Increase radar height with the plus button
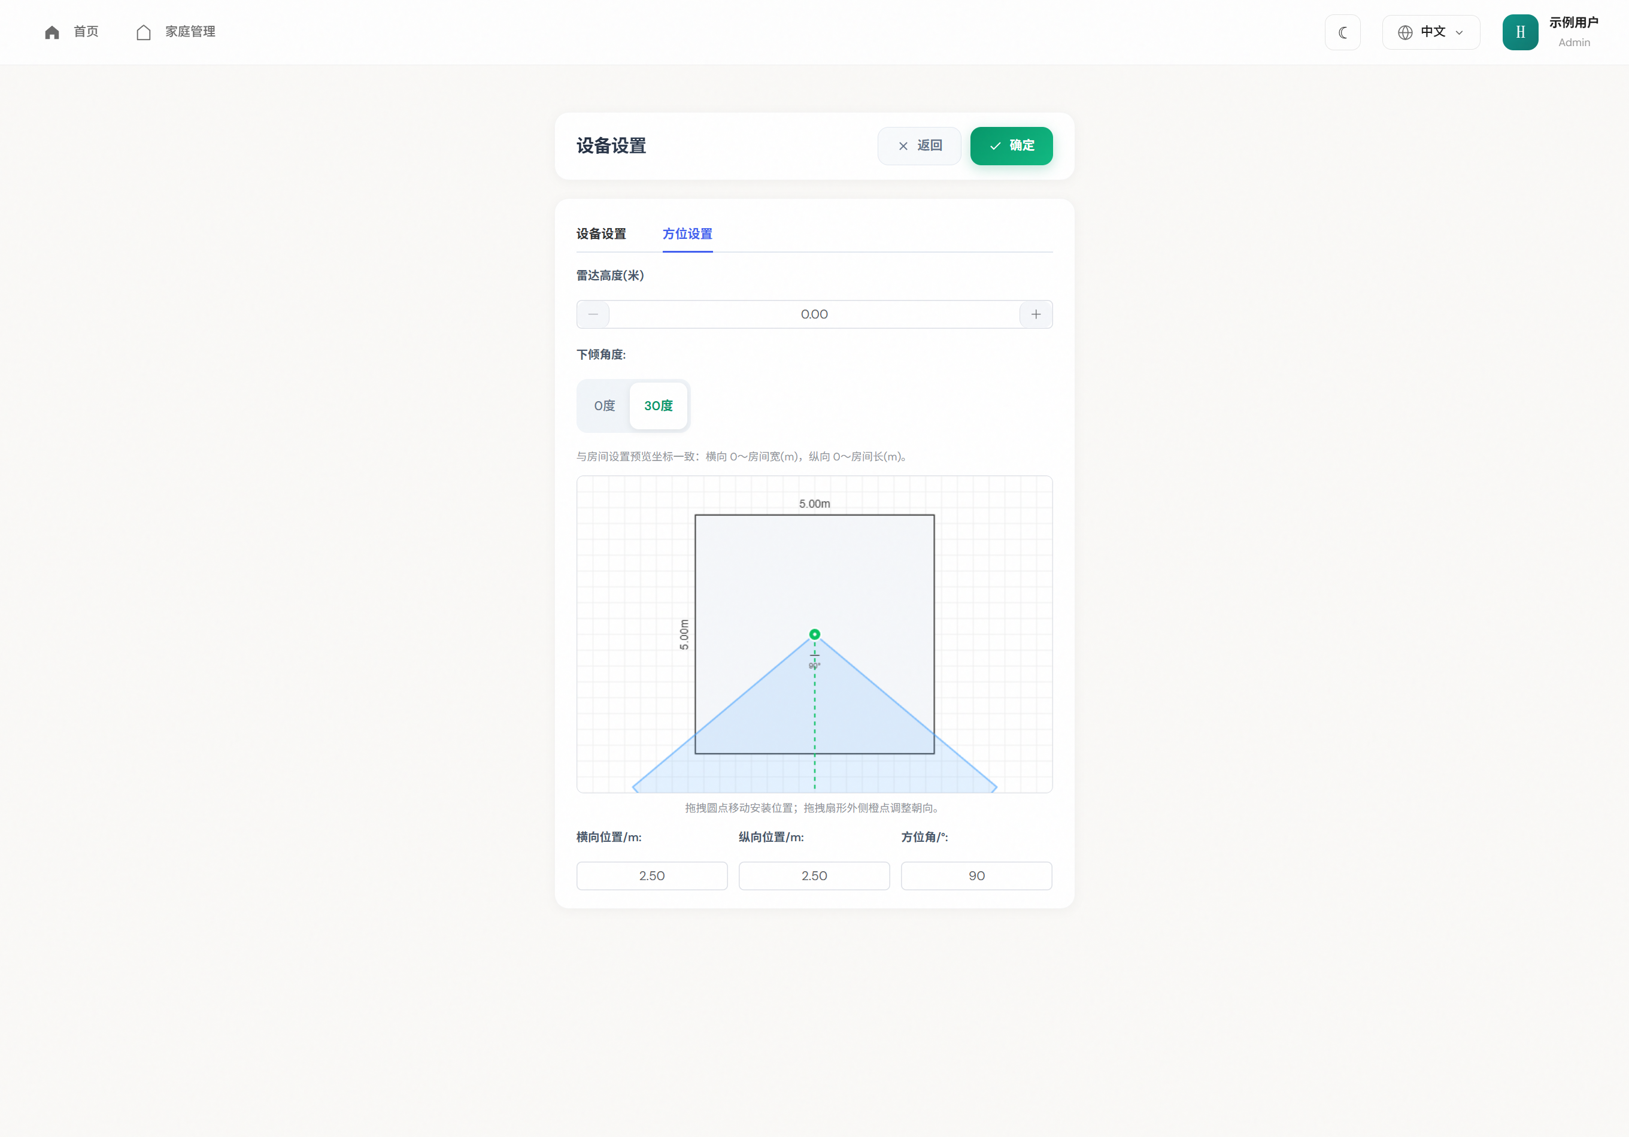Image resolution: width=1629 pixels, height=1137 pixels. pos(1036,314)
